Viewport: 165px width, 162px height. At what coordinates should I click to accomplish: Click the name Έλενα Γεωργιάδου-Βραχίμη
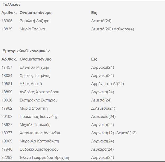(44, 158)
